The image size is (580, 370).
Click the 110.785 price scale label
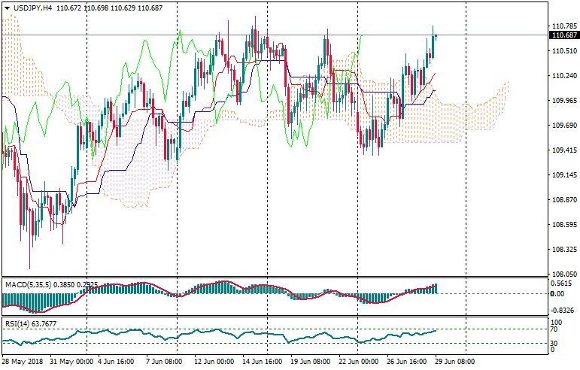point(563,26)
